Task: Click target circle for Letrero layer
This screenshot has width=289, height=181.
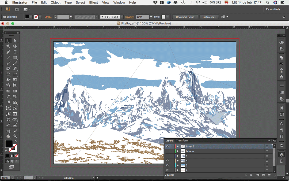Action: 267,151
